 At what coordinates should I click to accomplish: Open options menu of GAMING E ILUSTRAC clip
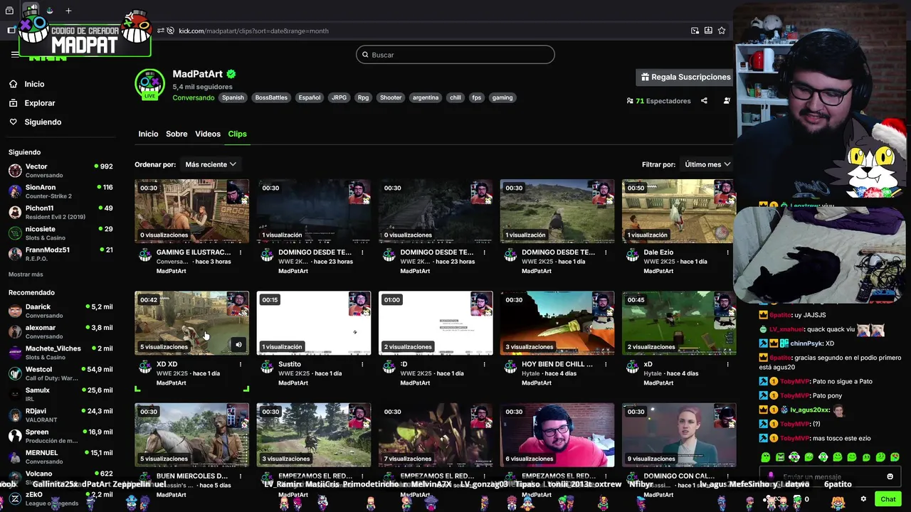click(x=241, y=252)
